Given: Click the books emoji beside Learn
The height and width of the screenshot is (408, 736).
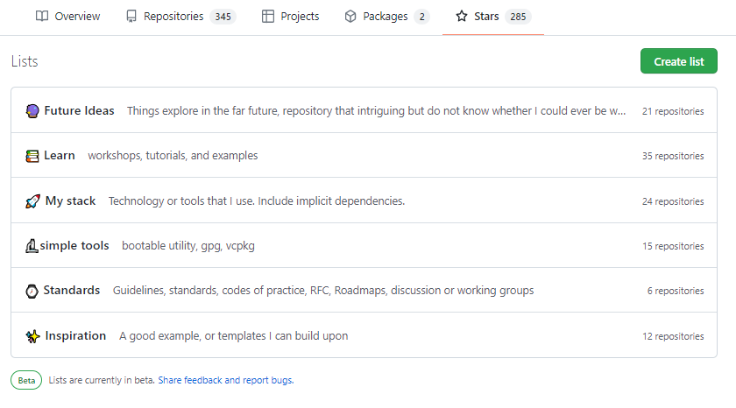Looking at the screenshot, I should pos(32,156).
